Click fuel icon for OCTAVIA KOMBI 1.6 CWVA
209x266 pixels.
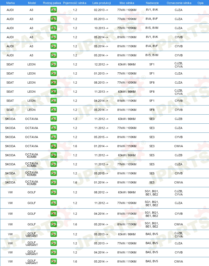tap(53, 182)
